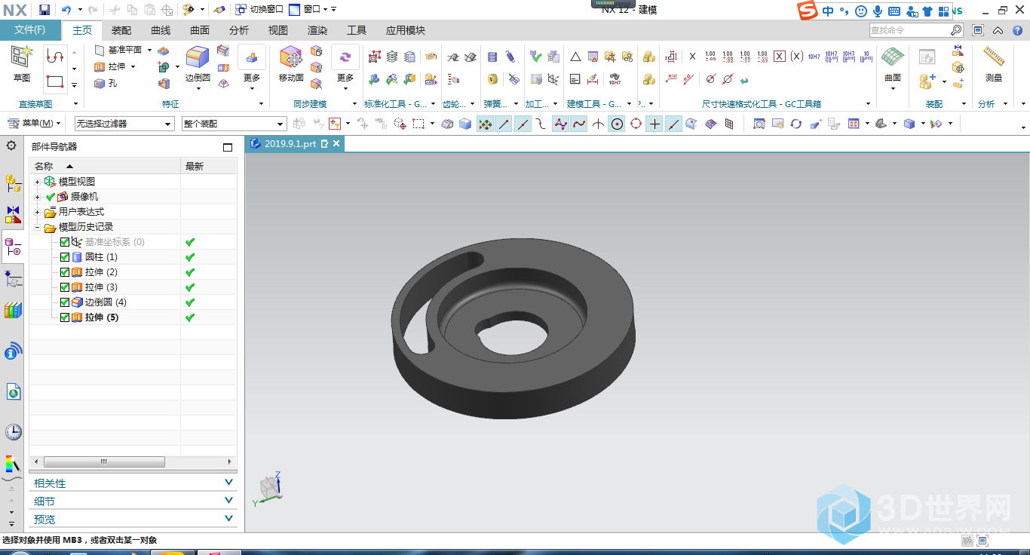Click the navigator horizontal scrollbar thumb
The height and width of the screenshot is (555, 1030).
point(104,461)
